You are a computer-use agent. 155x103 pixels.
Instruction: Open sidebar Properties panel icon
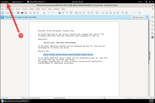point(152,22)
